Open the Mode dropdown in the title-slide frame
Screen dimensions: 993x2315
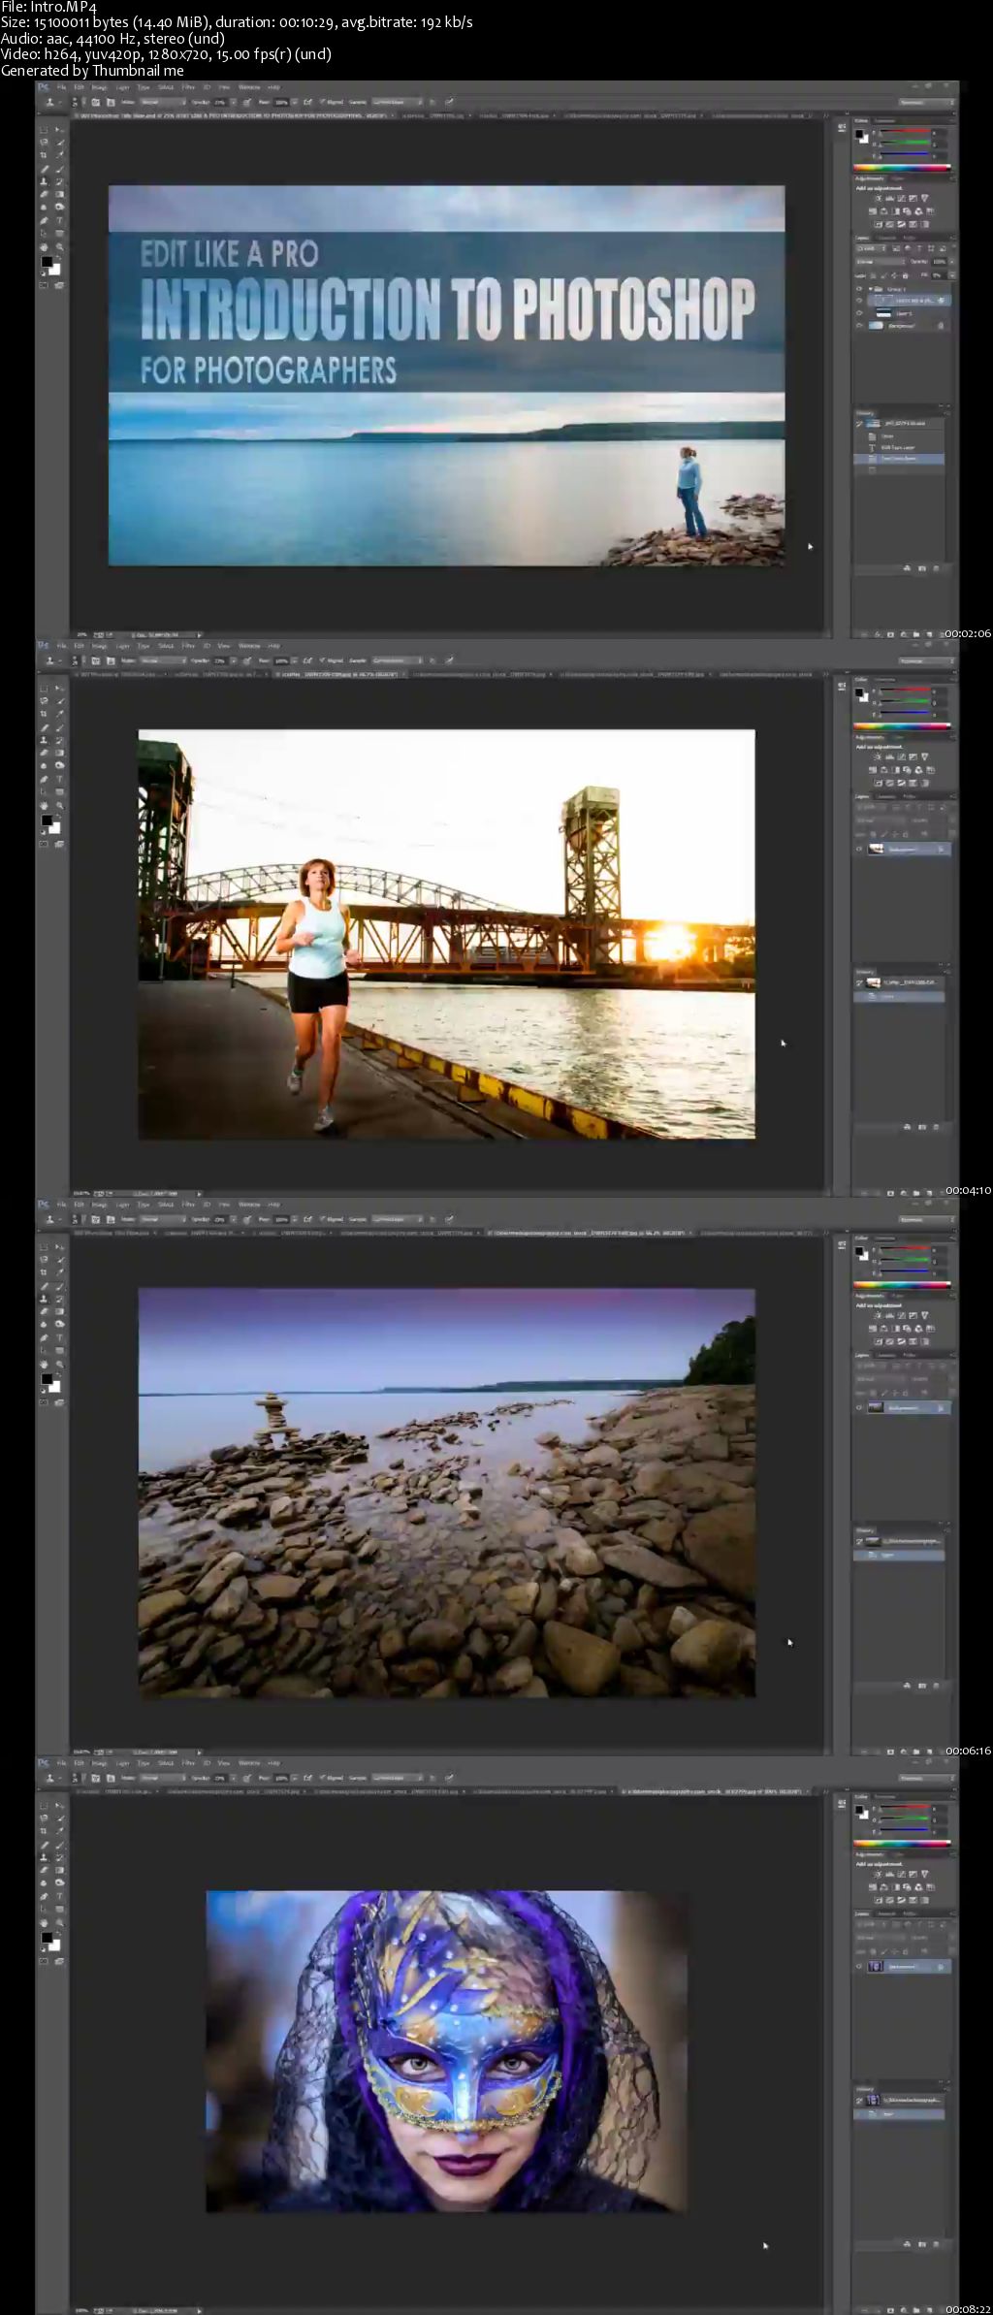tap(163, 102)
